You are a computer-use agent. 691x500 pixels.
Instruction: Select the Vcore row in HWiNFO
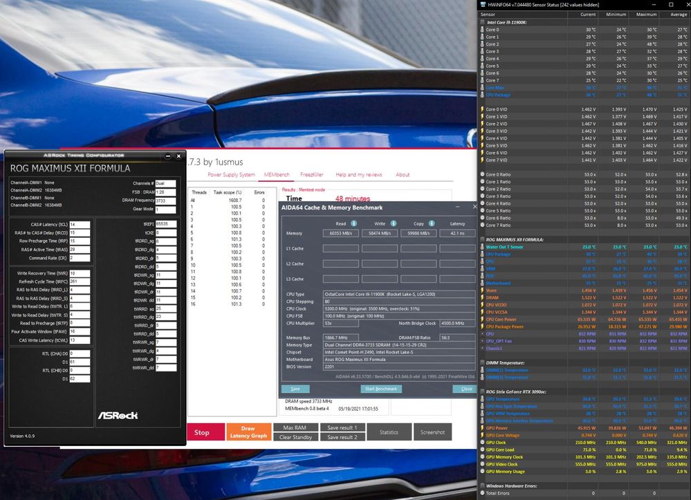pos(584,290)
